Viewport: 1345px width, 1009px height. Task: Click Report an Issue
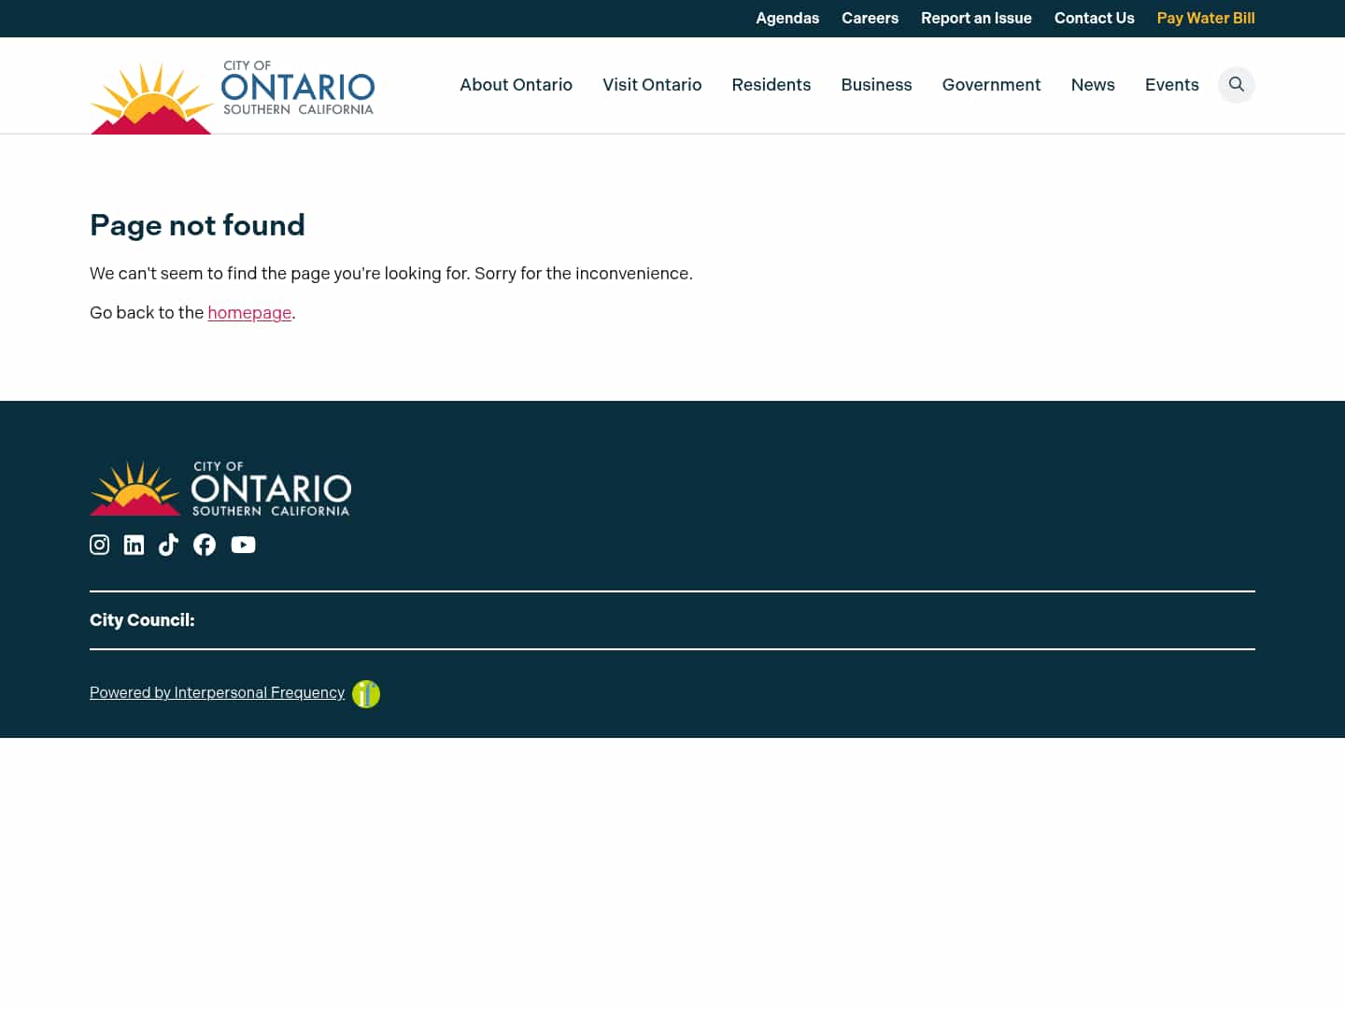(976, 18)
